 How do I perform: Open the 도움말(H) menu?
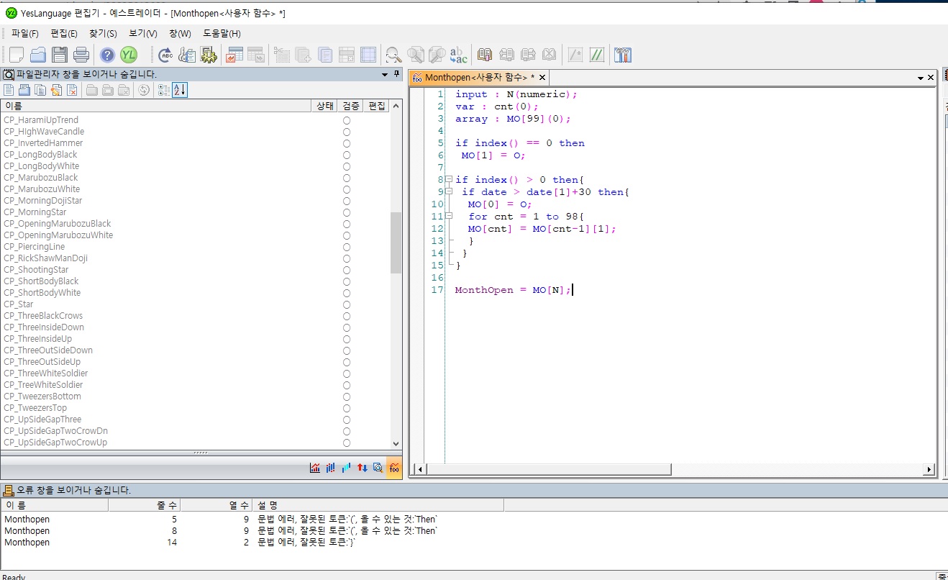coord(222,34)
